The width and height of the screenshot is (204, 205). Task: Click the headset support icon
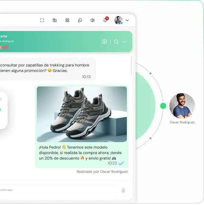[x=80, y=20]
